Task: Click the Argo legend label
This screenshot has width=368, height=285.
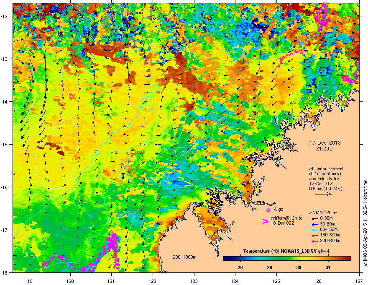Action: click(x=279, y=209)
